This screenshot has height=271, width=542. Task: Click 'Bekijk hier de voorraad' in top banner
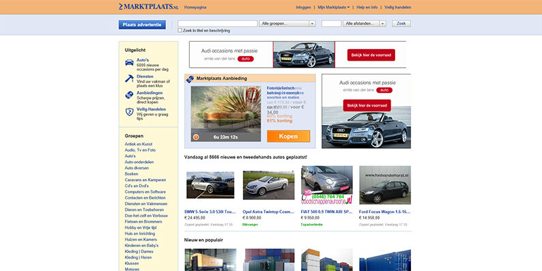pyautogui.click(x=371, y=55)
